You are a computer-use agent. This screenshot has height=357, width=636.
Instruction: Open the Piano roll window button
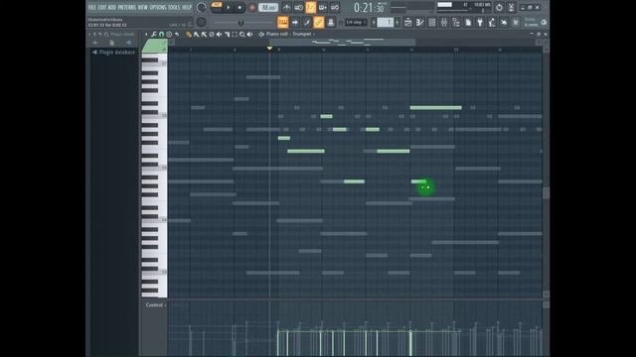[419, 22]
